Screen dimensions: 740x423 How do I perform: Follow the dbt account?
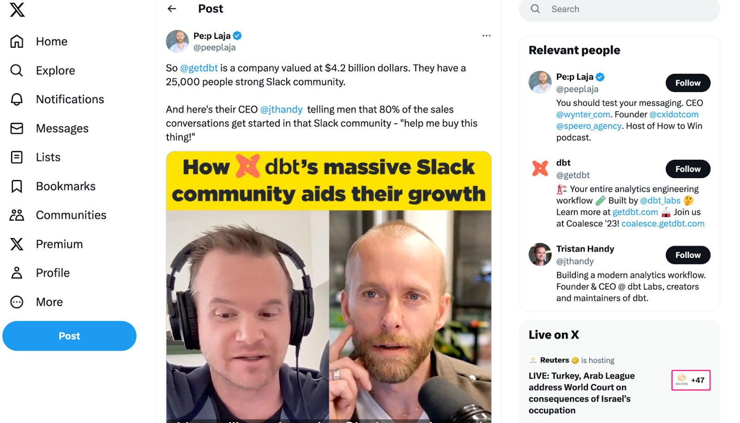tap(688, 169)
